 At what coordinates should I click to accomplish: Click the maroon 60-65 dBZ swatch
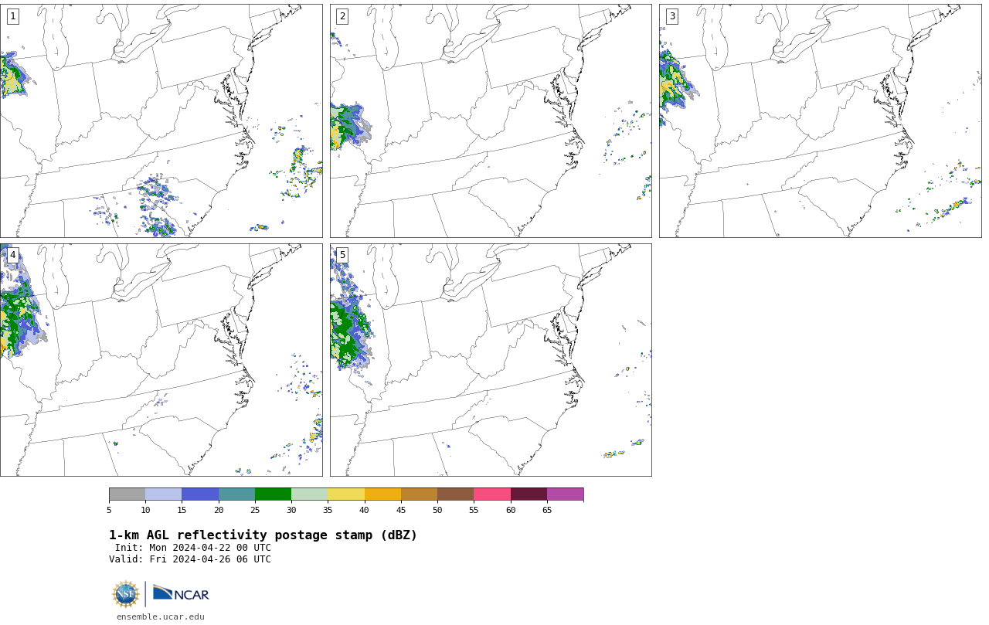pyautogui.click(x=528, y=494)
